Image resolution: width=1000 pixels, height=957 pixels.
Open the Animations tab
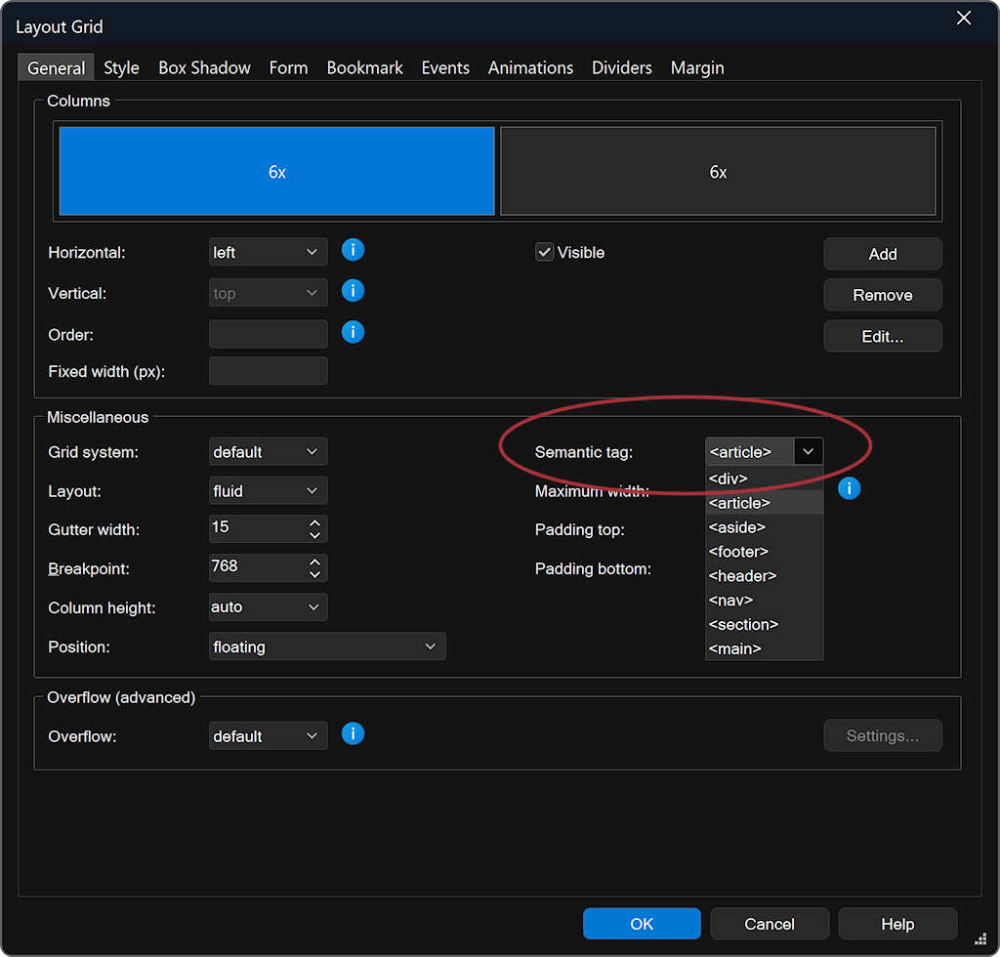click(x=530, y=67)
